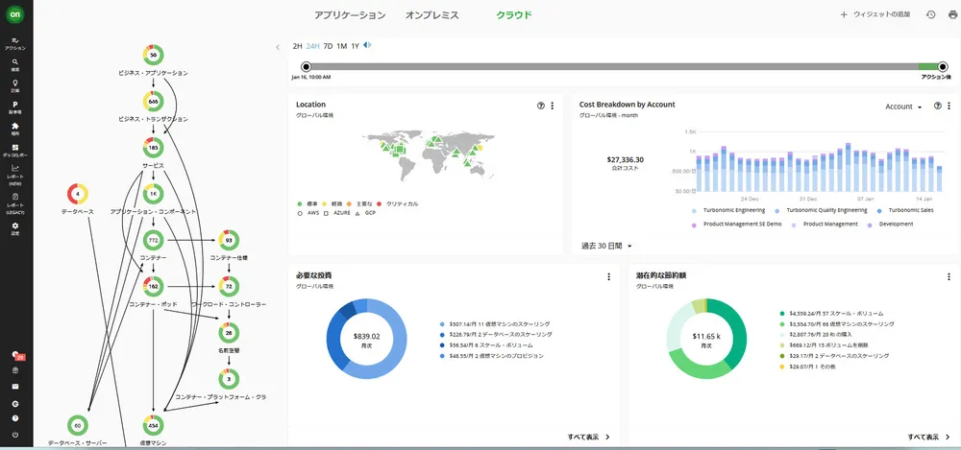Image resolution: width=961 pixels, height=450 pixels.
Task: Open the 検索 (Search) sidebar icon
Action: coord(16,63)
